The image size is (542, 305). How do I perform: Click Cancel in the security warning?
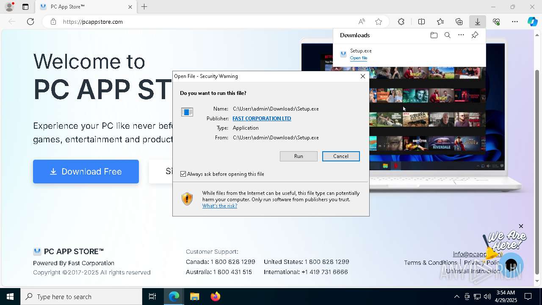tap(341, 156)
